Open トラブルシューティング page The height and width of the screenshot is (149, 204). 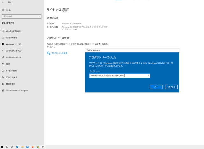coord(13,58)
